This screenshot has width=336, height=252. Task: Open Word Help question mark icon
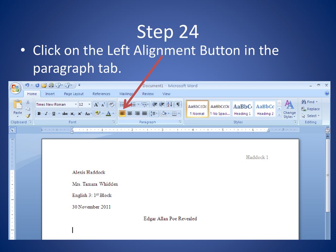click(x=327, y=93)
